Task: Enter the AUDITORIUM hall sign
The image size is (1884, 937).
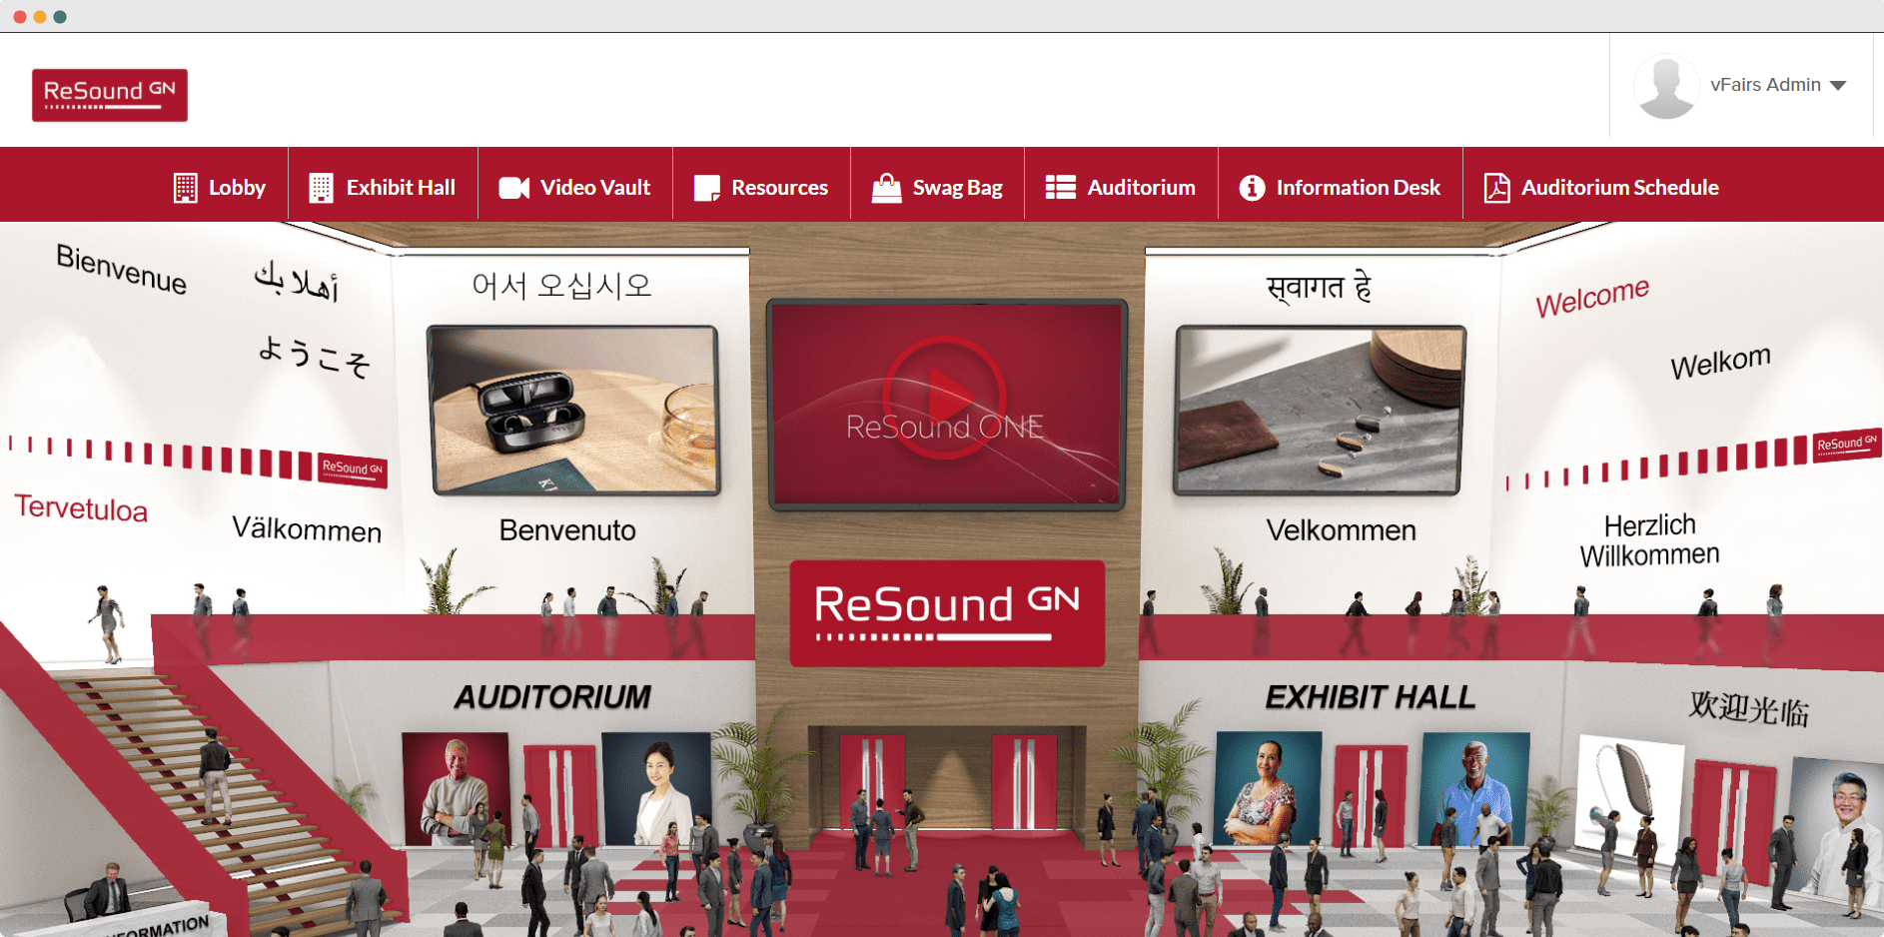Action: tap(552, 697)
